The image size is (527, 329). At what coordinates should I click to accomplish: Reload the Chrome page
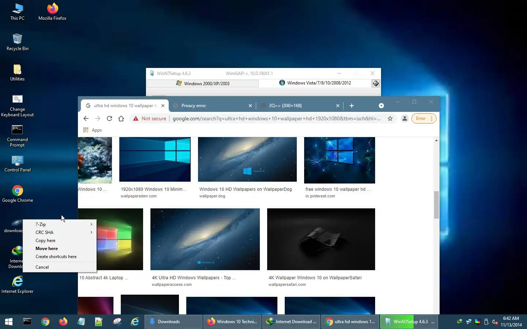click(109, 118)
